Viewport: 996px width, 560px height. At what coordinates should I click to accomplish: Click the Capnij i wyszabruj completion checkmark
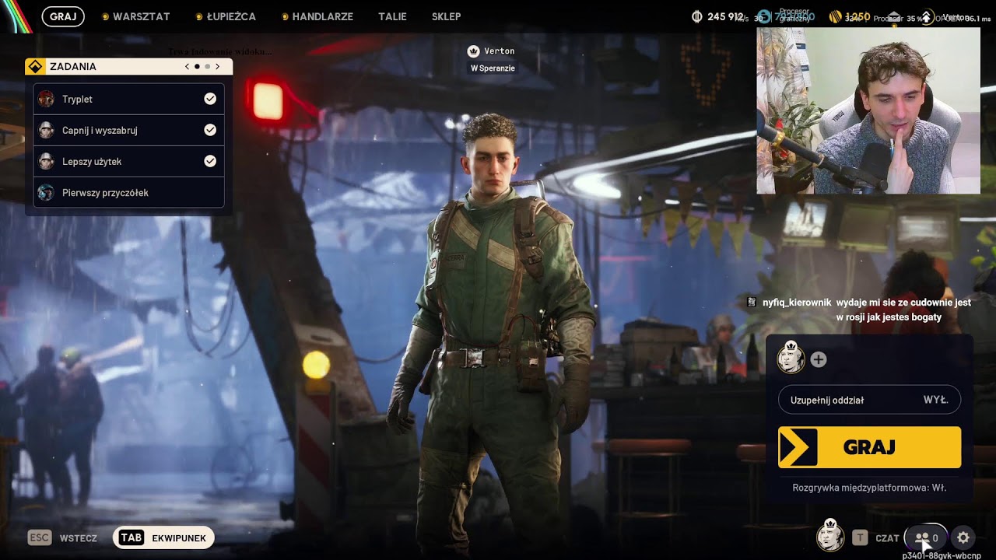(210, 130)
